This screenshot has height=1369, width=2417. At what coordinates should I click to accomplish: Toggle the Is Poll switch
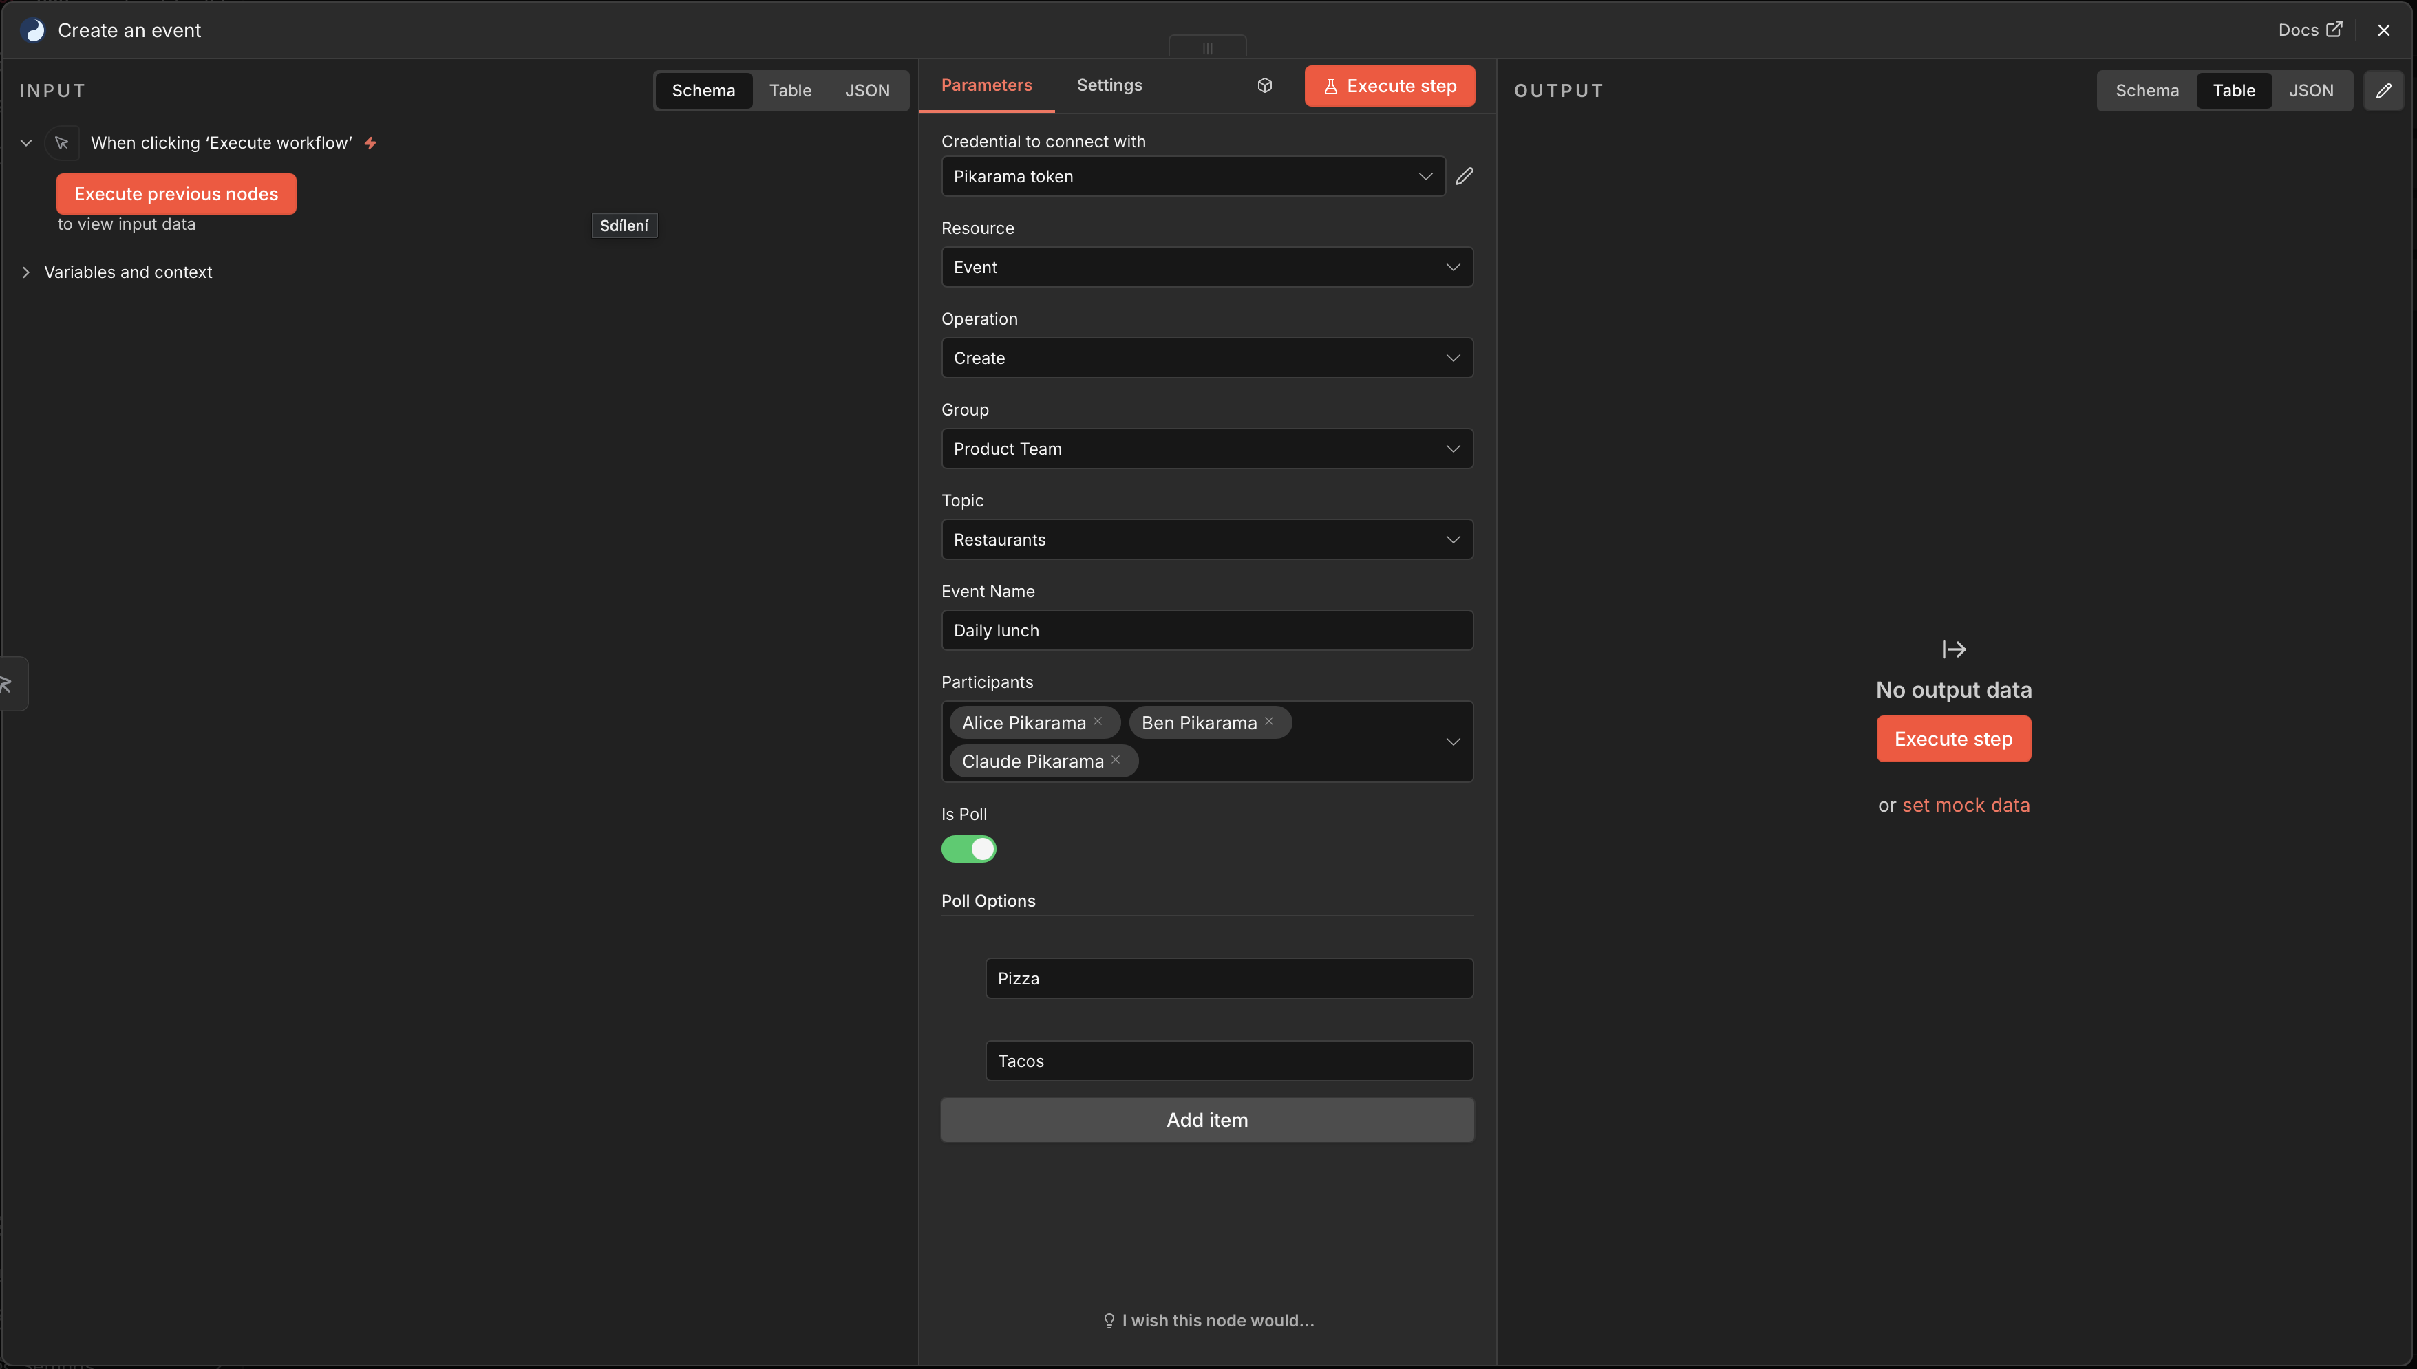point(968,849)
